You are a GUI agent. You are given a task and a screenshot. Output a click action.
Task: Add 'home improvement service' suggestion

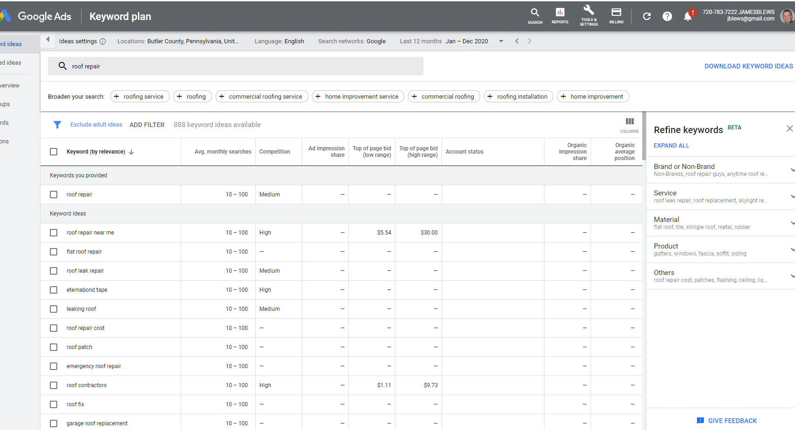coord(358,96)
